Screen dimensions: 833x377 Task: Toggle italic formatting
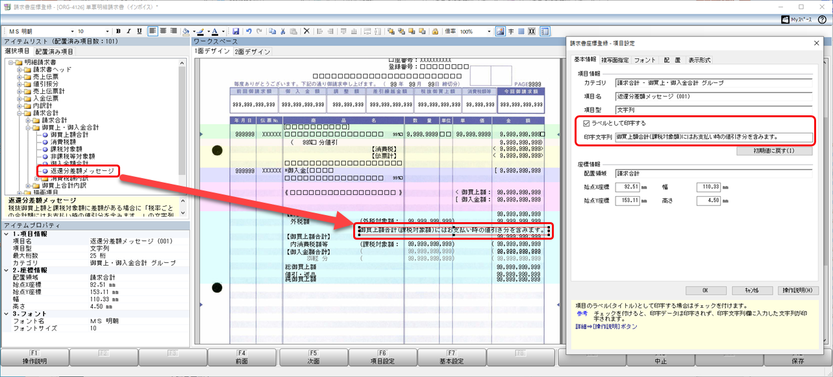(129, 31)
